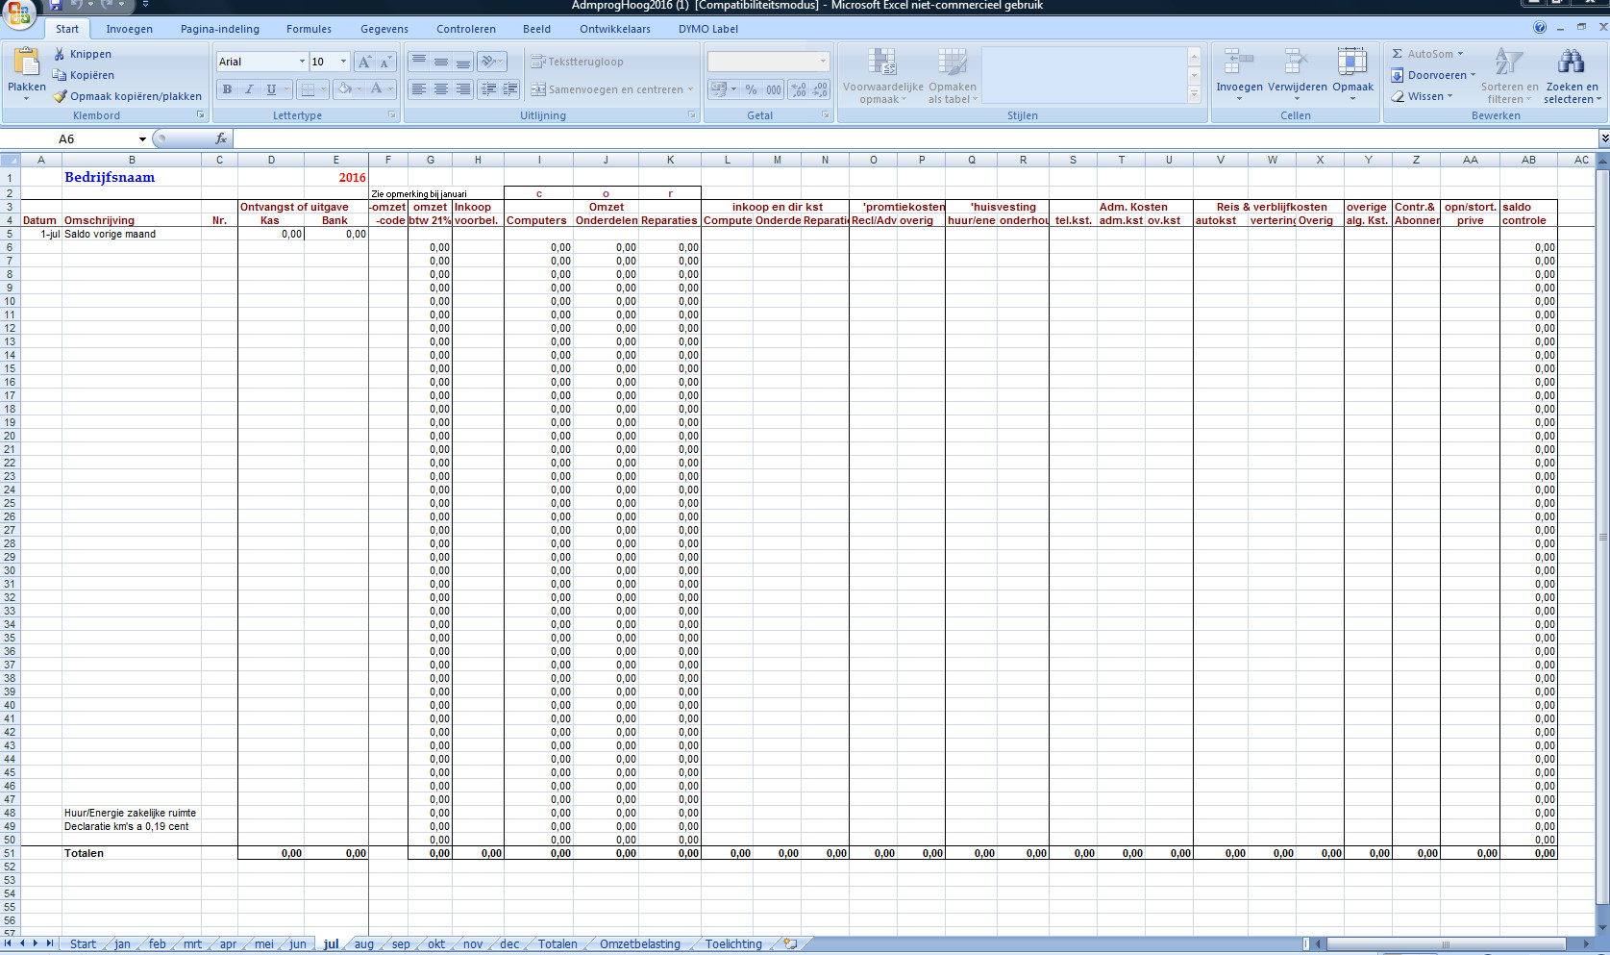Click the increase indent icon
Image resolution: width=1610 pixels, height=955 pixels.
pyautogui.click(x=510, y=89)
